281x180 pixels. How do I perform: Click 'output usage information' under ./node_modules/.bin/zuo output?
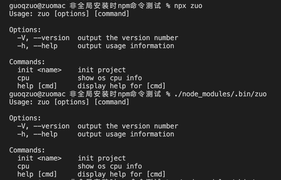[126, 134]
